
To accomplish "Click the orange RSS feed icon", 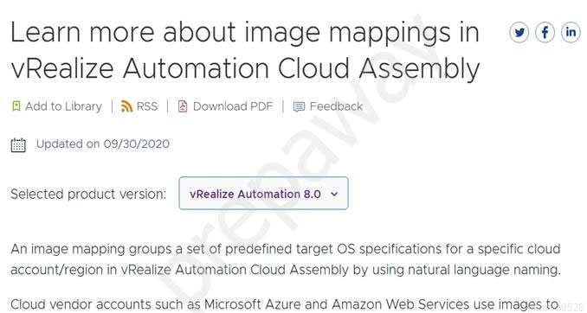I will tap(126, 106).
